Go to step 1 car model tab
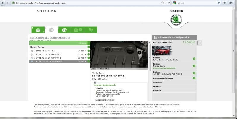237x119 pixels. (38, 30)
